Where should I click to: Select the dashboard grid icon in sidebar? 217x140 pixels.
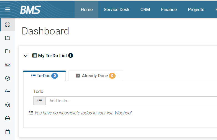[x=7, y=25]
